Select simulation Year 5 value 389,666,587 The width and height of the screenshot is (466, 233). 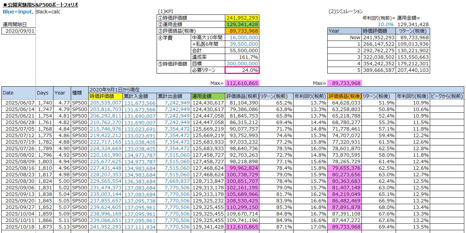point(378,70)
